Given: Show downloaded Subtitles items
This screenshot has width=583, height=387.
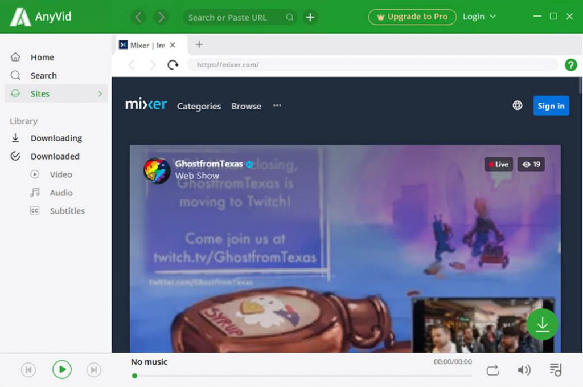Looking at the screenshot, I should [58, 211].
